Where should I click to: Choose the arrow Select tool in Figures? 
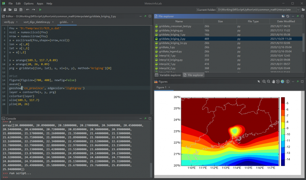click(259, 82)
